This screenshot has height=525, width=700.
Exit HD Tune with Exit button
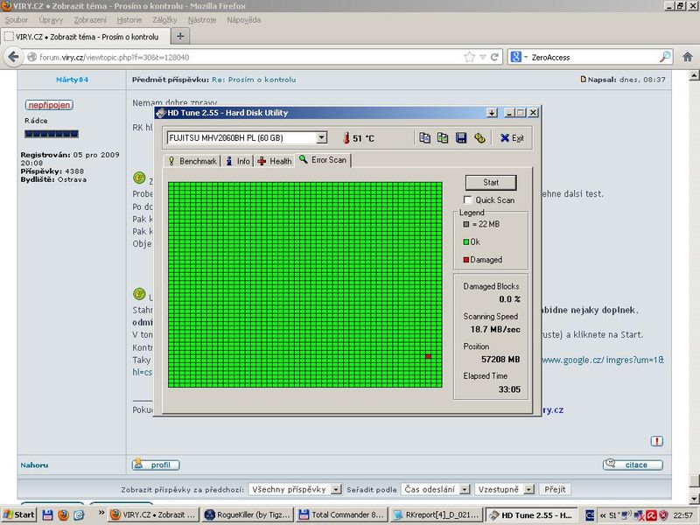512,138
